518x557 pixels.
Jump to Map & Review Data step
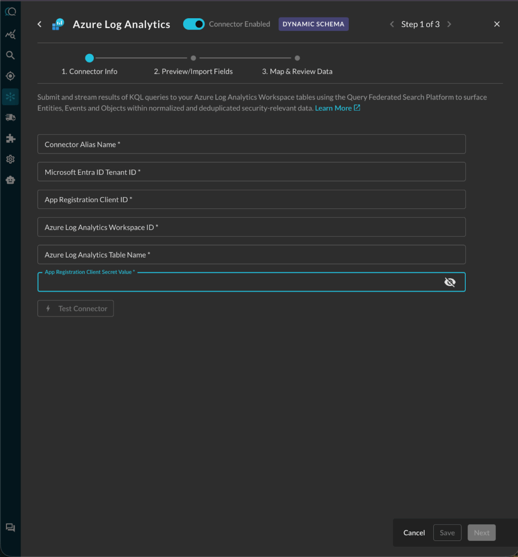tap(297, 71)
